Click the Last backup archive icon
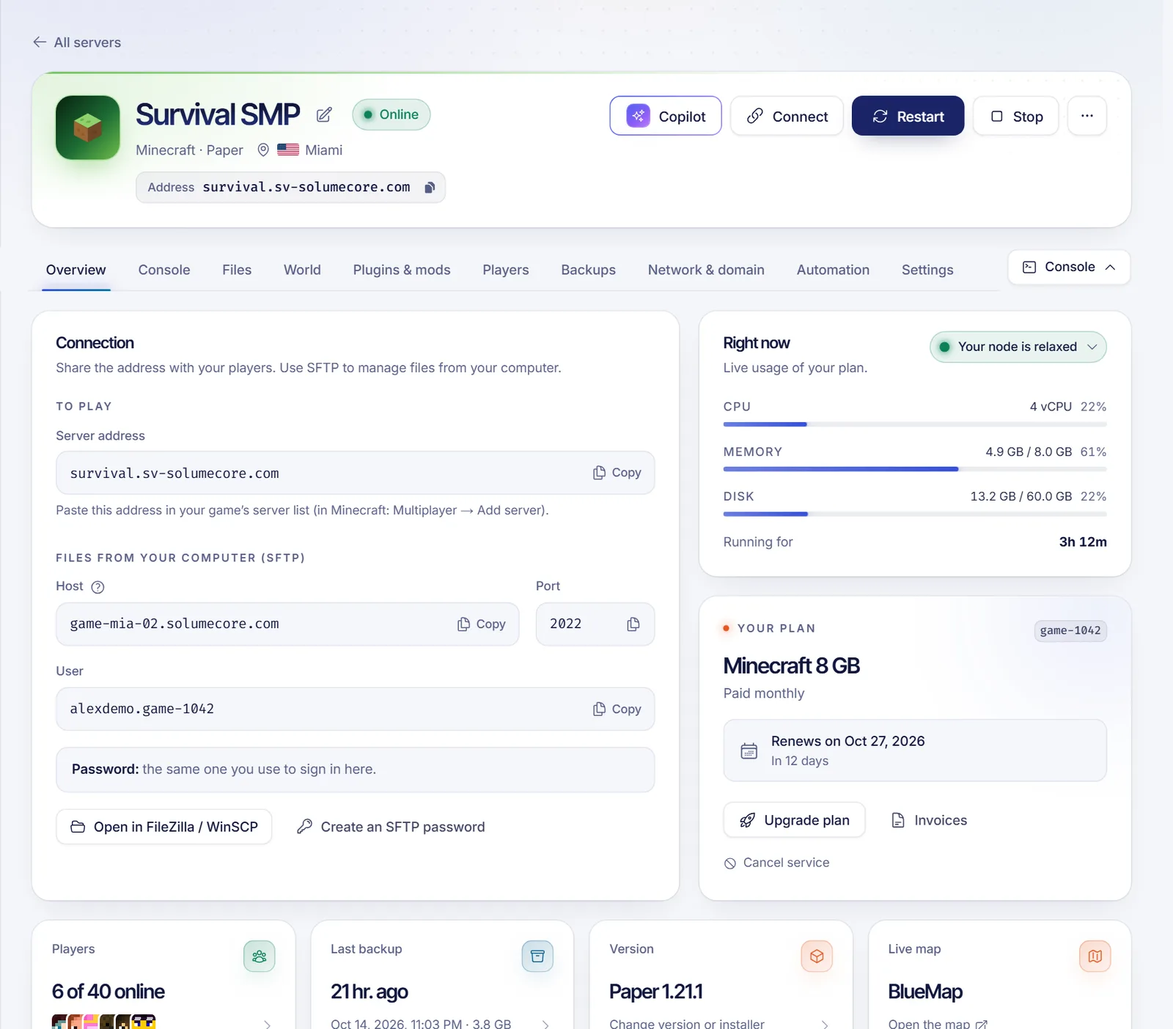 click(x=537, y=956)
